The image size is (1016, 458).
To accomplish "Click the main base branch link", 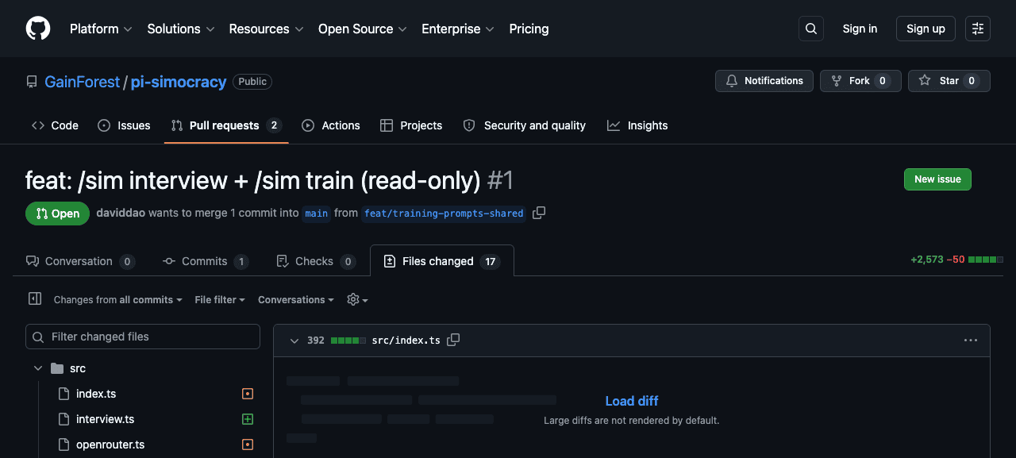I will coord(316,213).
